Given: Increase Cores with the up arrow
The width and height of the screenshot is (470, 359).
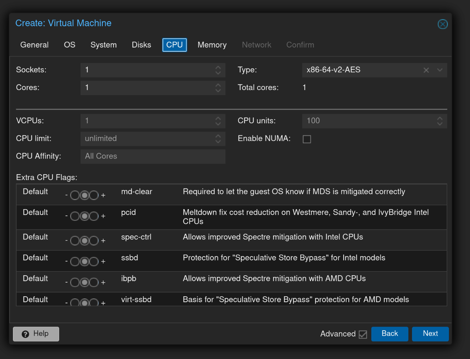Looking at the screenshot, I should 218,85.
